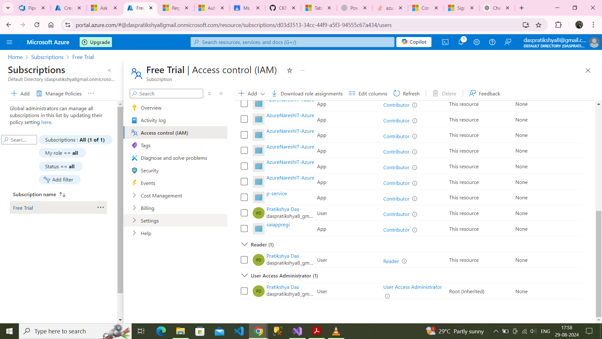Click Add in the Subscriptions panel
Screen dimensions: 602x339
[x=20, y=94]
